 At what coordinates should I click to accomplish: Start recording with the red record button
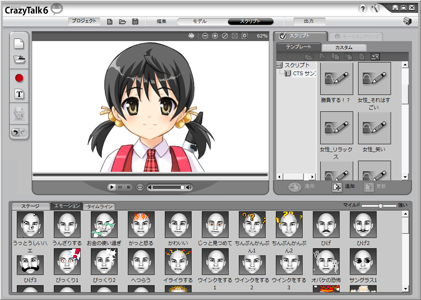tap(19, 78)
